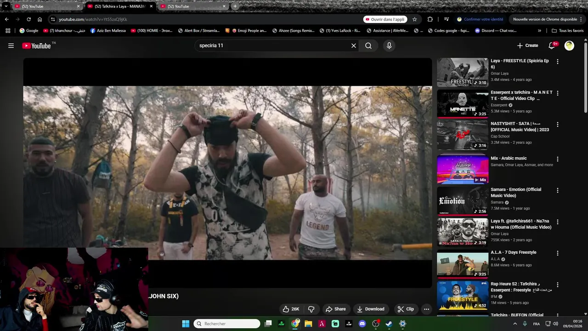Open Discord Chat bookmark
The height and width of the screenshot is (331, 588).
pos(496,31)
